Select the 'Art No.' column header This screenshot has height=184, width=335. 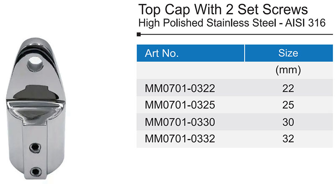point(162,53)
